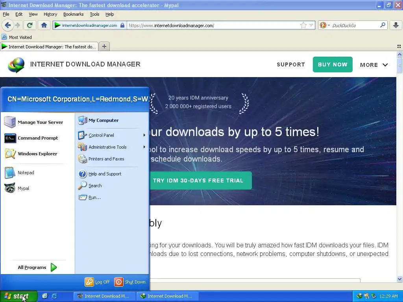The width and height of the screenshot is (403, 302).
Task: Click the URL address field
Action: [x=213, y=25]
